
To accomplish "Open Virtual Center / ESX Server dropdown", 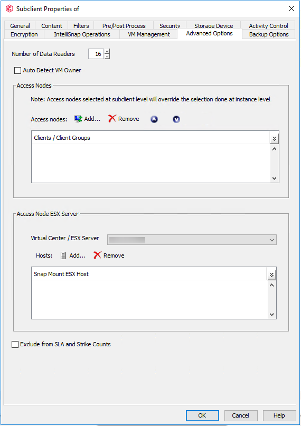I will coord(192,240).
